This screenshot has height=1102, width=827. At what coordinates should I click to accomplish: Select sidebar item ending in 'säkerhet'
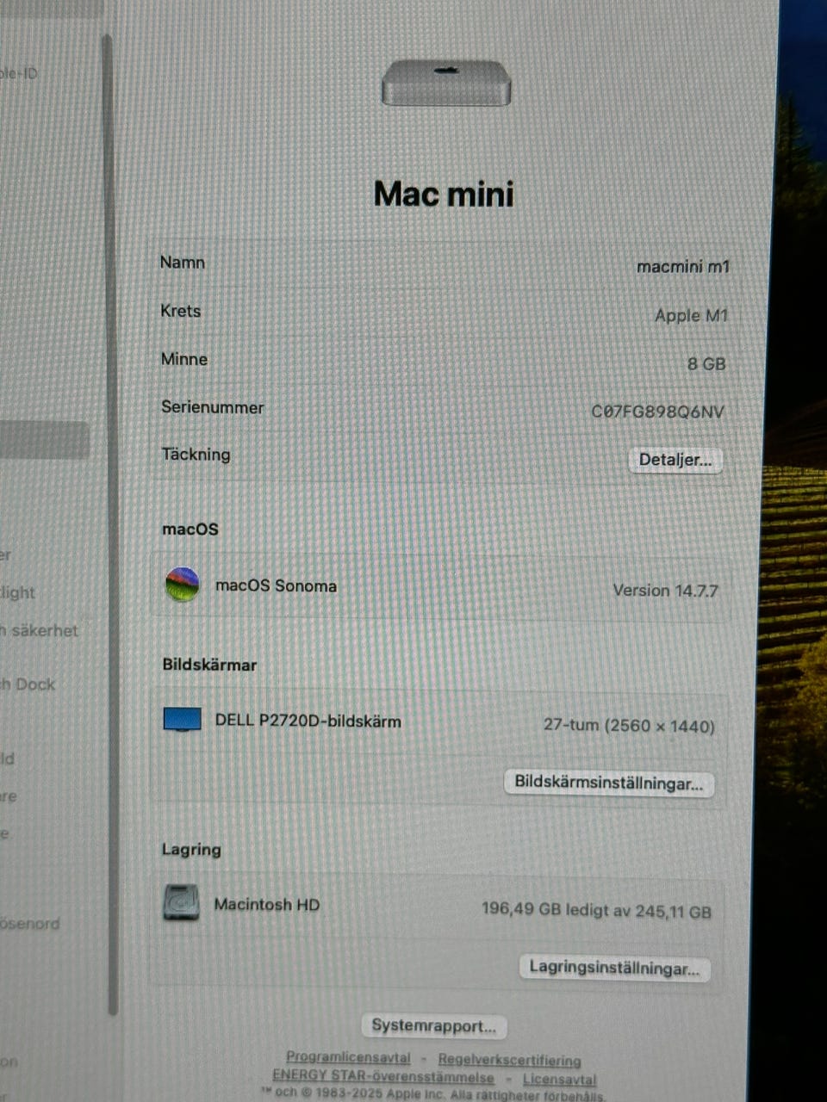click(39, 630)
